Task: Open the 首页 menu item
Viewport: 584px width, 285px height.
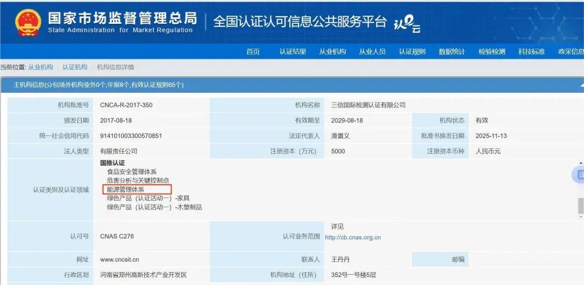Action: 253,52
